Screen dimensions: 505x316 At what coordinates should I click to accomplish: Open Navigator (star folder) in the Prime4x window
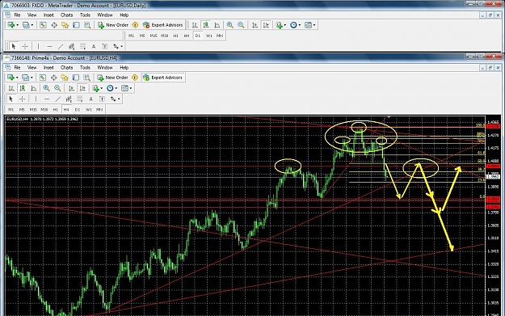click(x=65, y=78)
